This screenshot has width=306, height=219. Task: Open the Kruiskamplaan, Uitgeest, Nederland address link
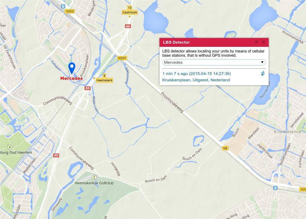196,80
